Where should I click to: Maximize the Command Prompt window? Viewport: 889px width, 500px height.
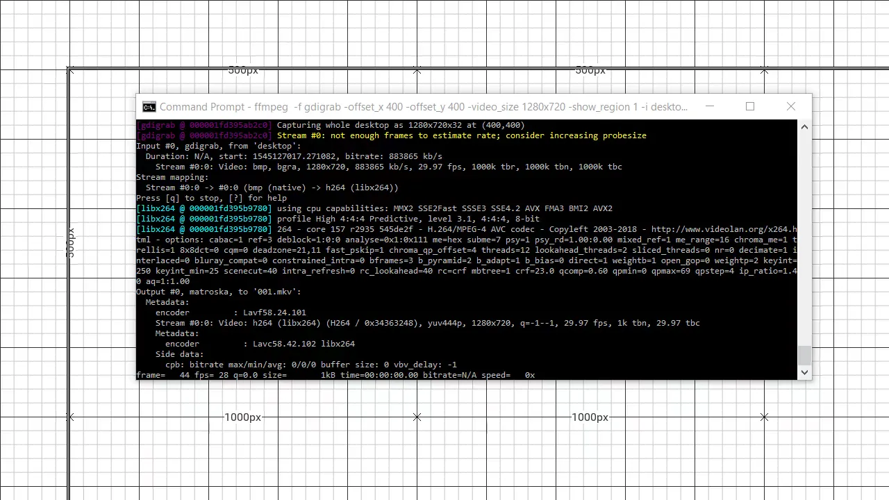point(750,106)
